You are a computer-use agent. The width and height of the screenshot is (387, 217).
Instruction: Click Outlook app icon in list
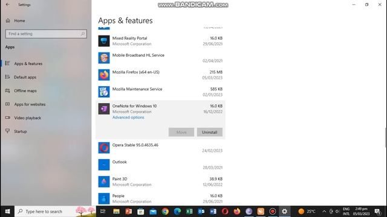point(104,165)
